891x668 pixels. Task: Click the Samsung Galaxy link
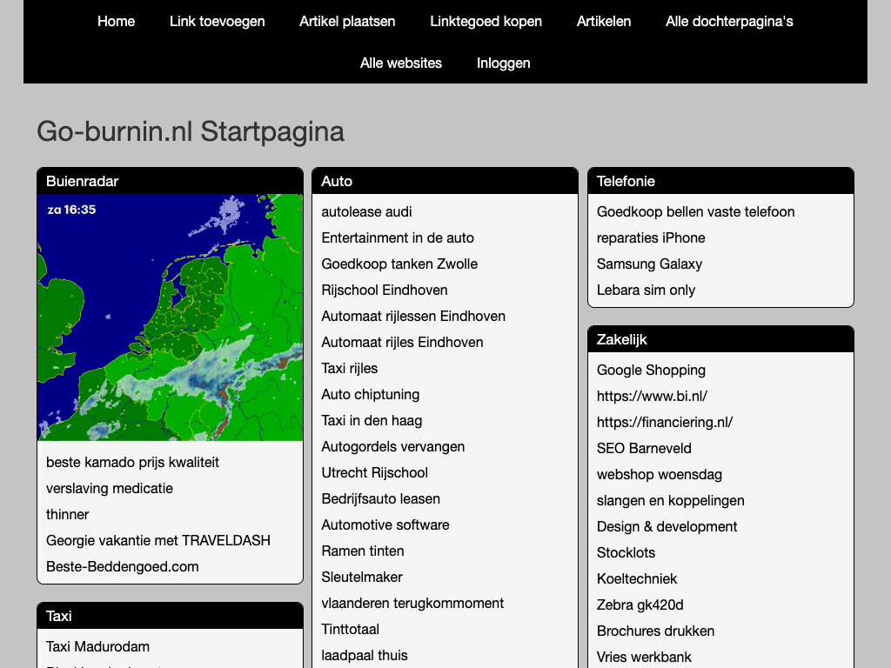pyautogui.click(x=649, y=264)
